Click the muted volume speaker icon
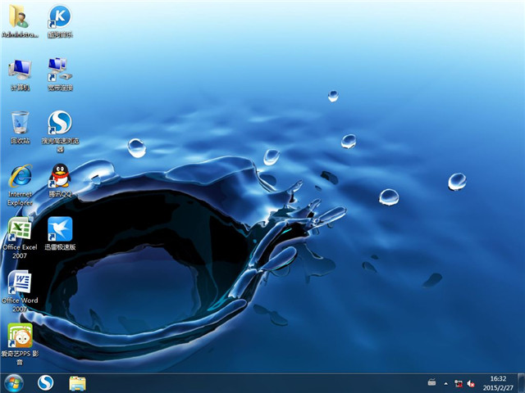Image resolution: width=525 pixels, height=393 pixels. [471, 383]
